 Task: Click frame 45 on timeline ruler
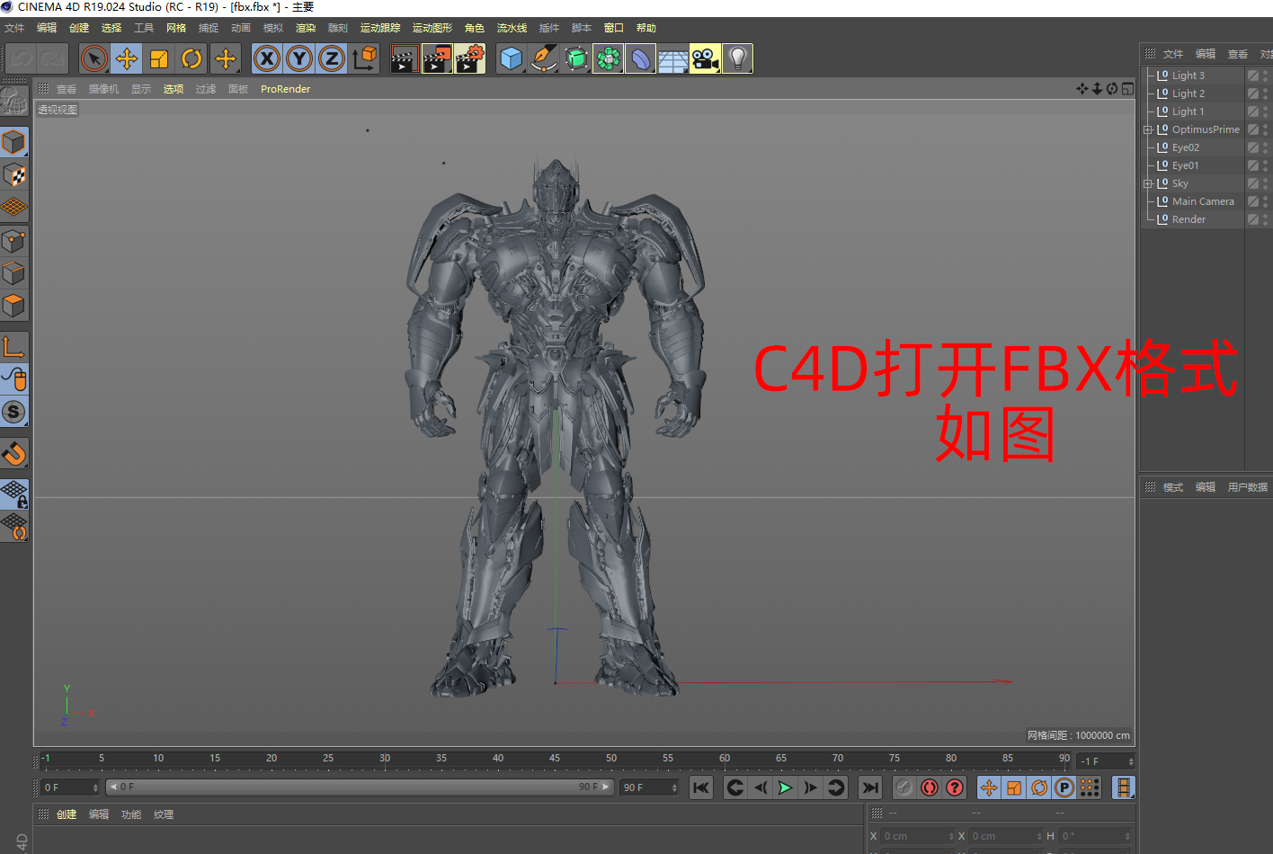pos(555,759)
